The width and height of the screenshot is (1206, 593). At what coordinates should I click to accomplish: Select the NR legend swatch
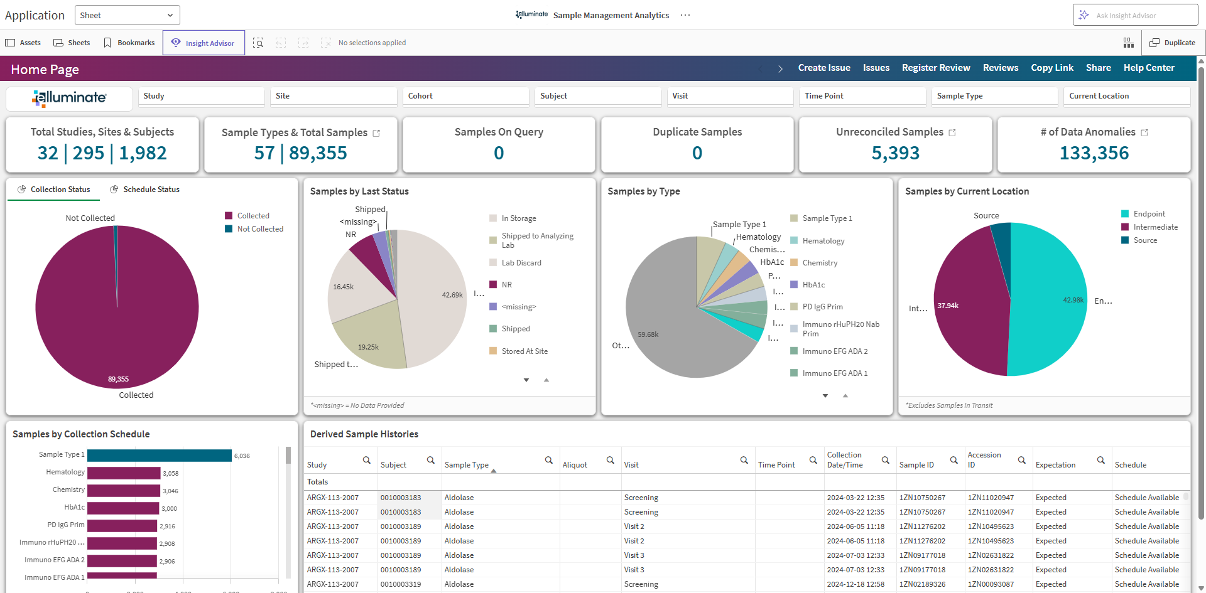click(x=493, y=285)
